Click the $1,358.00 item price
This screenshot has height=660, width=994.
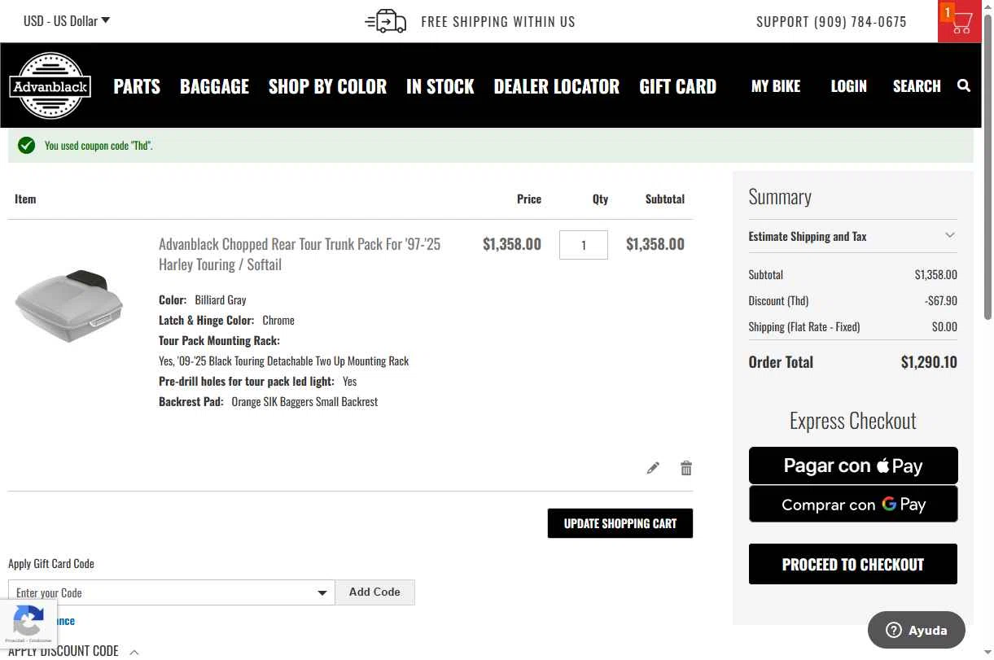pos(512,243)
